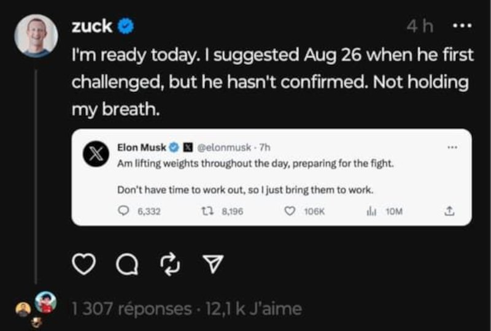
Task: Click the heart icon showing 106K
Action: pyautogui.click(x=290, y=211)
